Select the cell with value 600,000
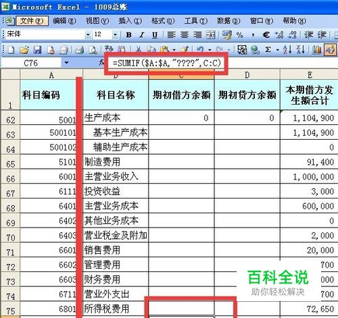The image size is (338, 318). coord(309,206)
